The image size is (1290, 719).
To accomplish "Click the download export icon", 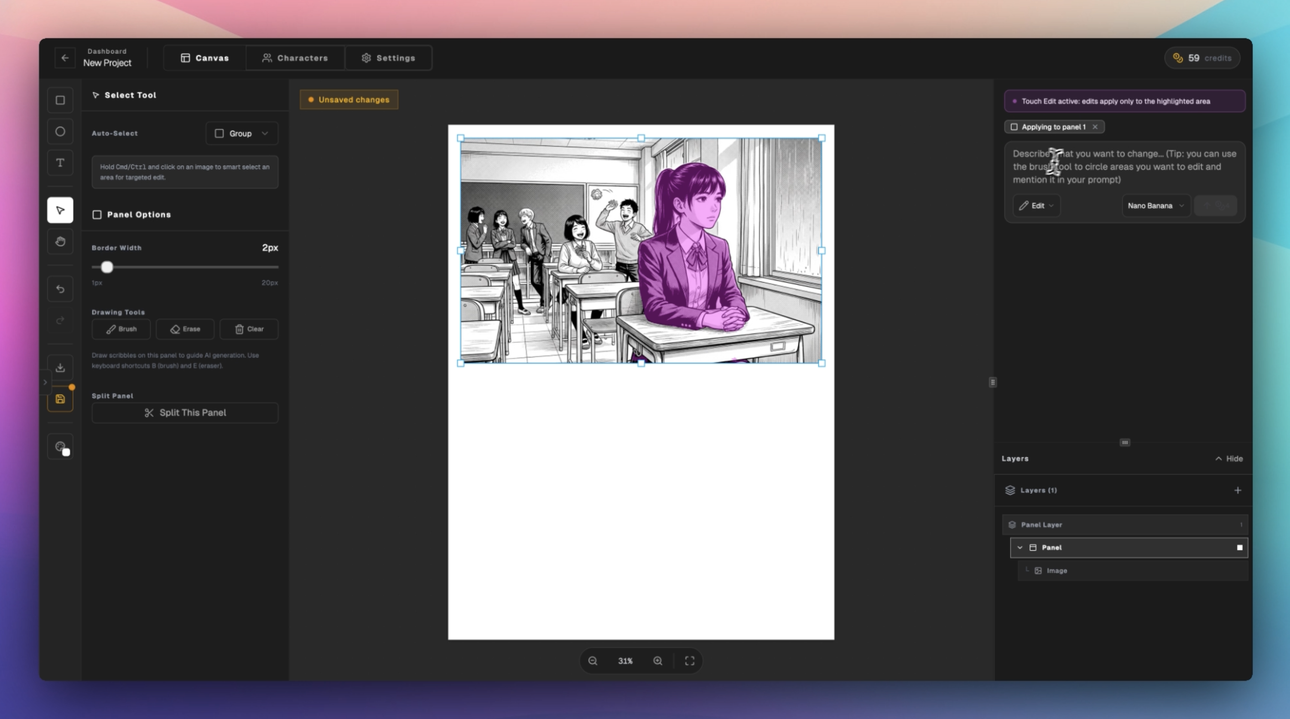I will (x=60, y=368).
